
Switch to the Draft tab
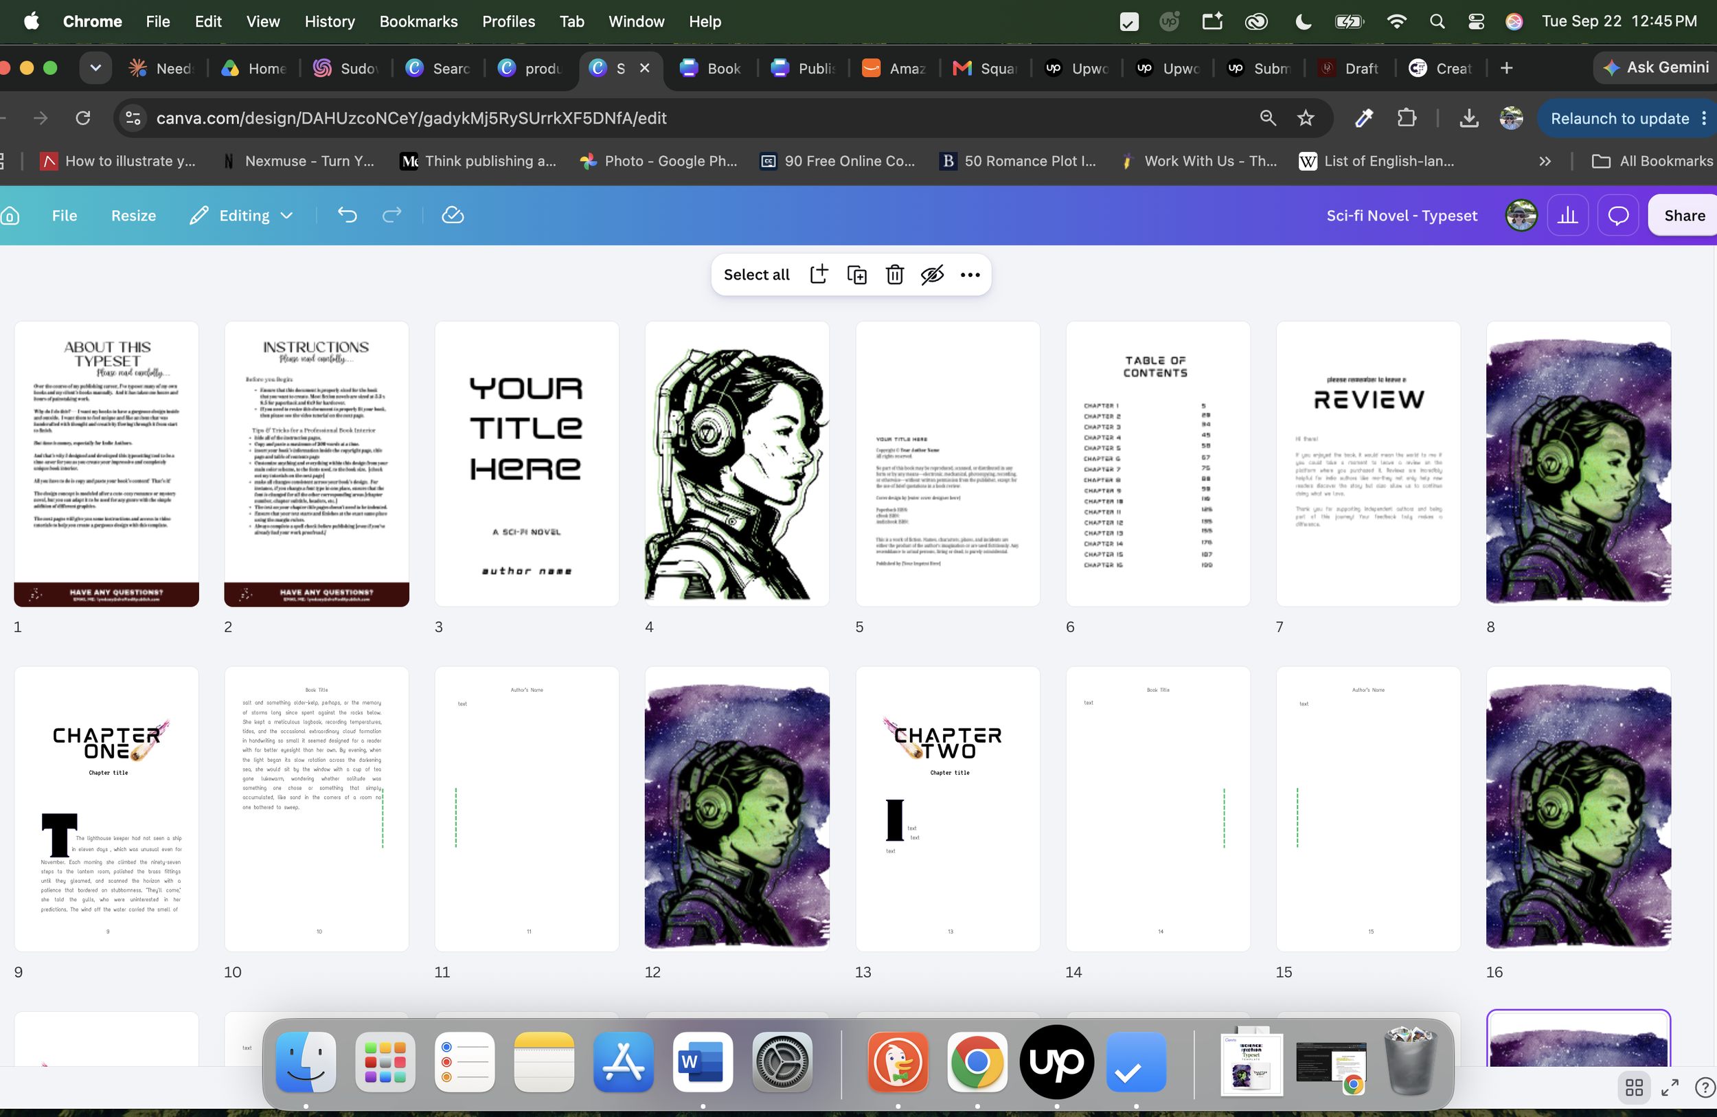[x=1350, y=68]
